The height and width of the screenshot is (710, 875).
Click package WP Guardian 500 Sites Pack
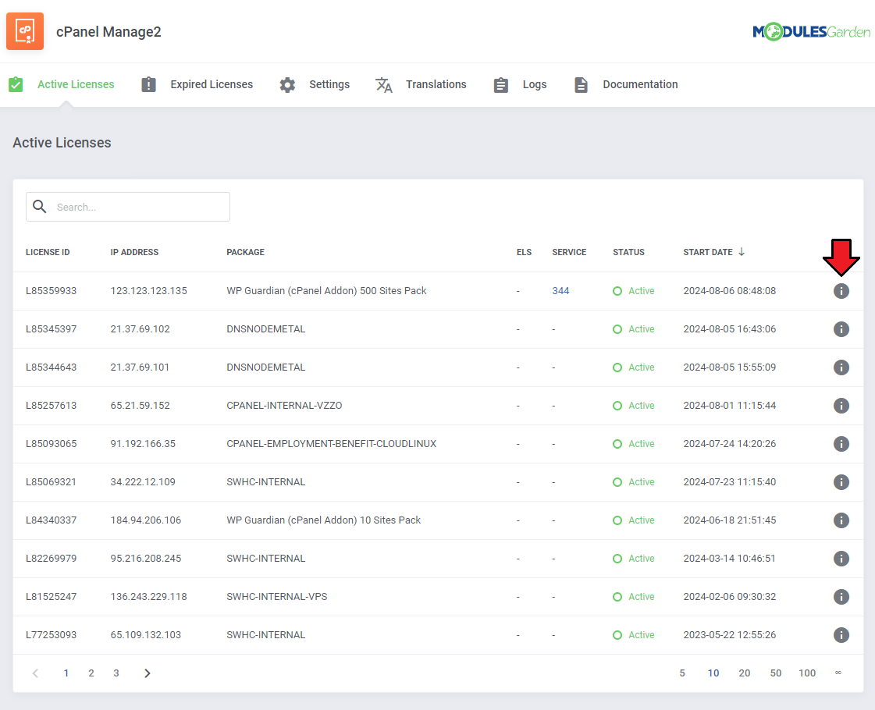326,290
